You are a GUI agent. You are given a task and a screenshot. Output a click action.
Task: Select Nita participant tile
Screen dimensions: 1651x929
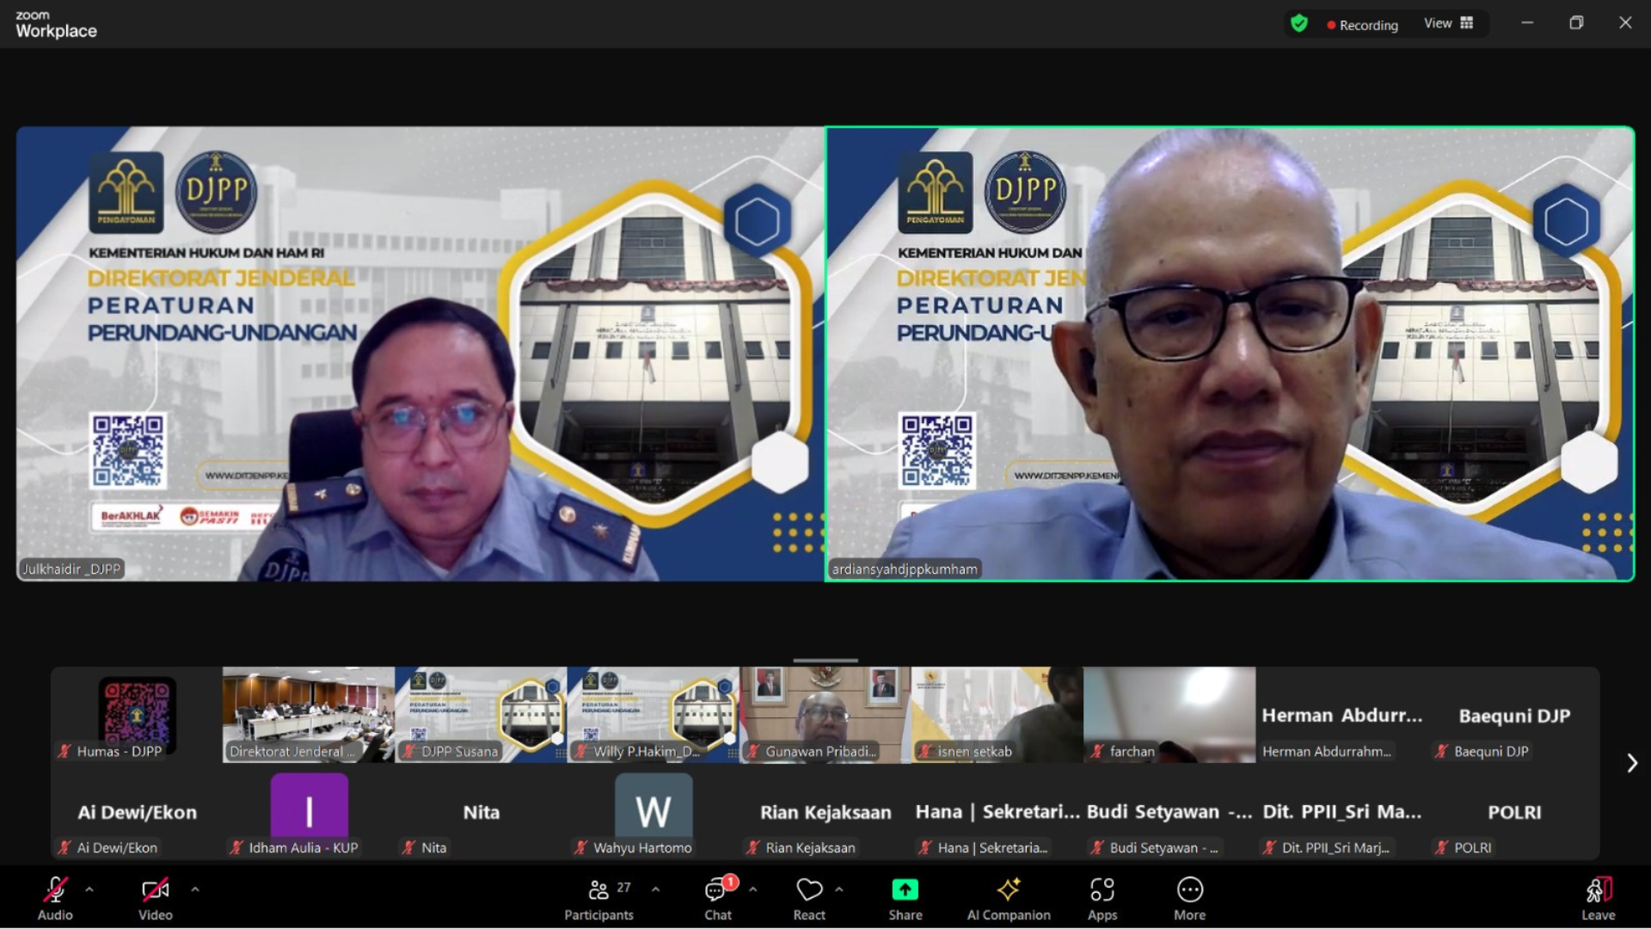tap(481, 812)
